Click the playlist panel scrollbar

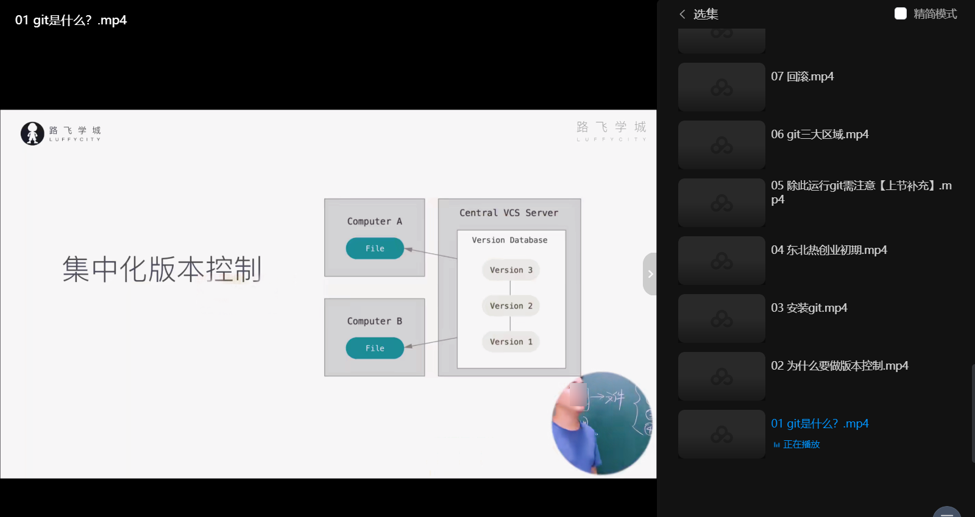coord(973,414)
